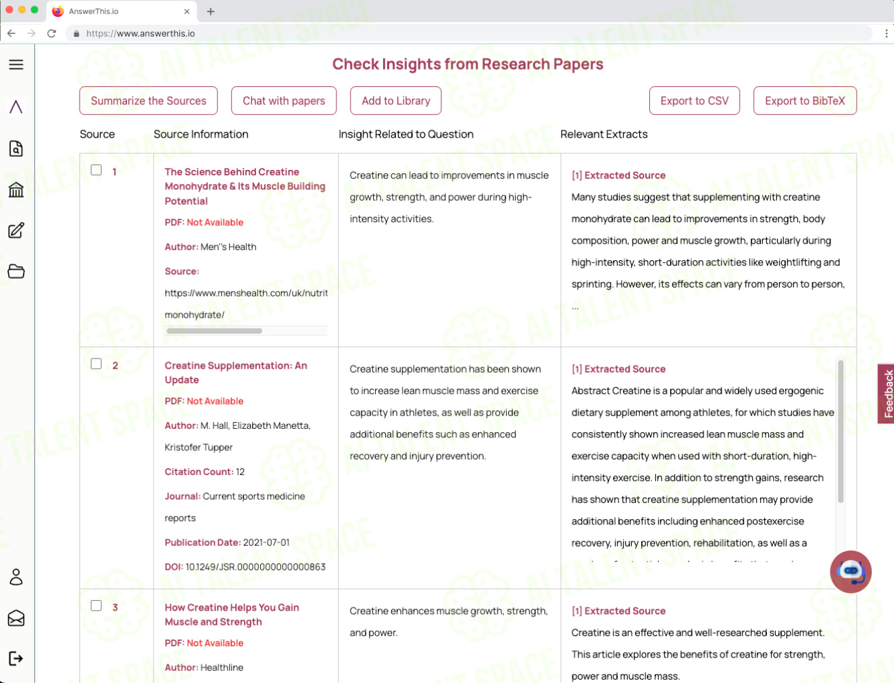Go forward with the browser forward arrow
Image resolution: width=894 pixels, height=683 pixels.
[31, 33]
